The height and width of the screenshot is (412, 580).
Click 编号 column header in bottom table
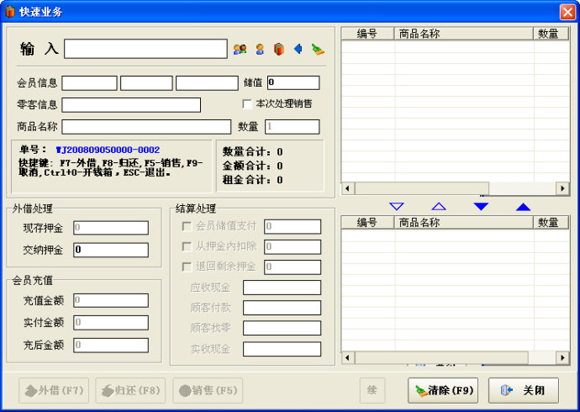(367, 223)
